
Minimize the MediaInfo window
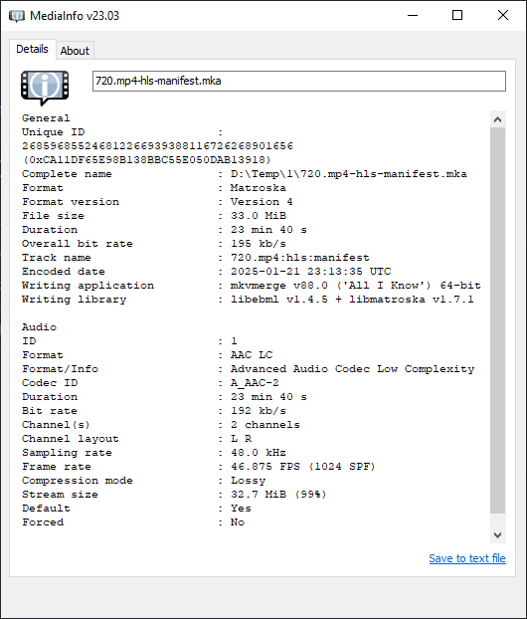[x=413, y=16]
